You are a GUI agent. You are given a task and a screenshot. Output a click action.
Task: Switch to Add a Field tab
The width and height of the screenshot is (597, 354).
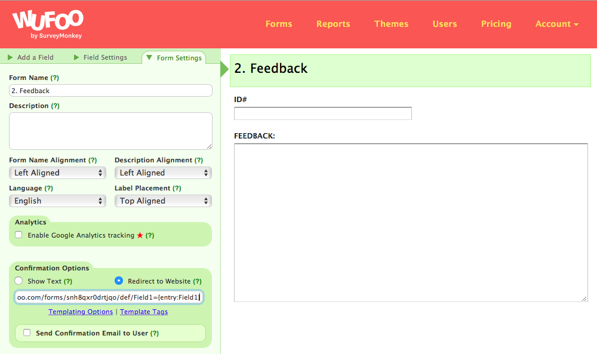point(31,57)
